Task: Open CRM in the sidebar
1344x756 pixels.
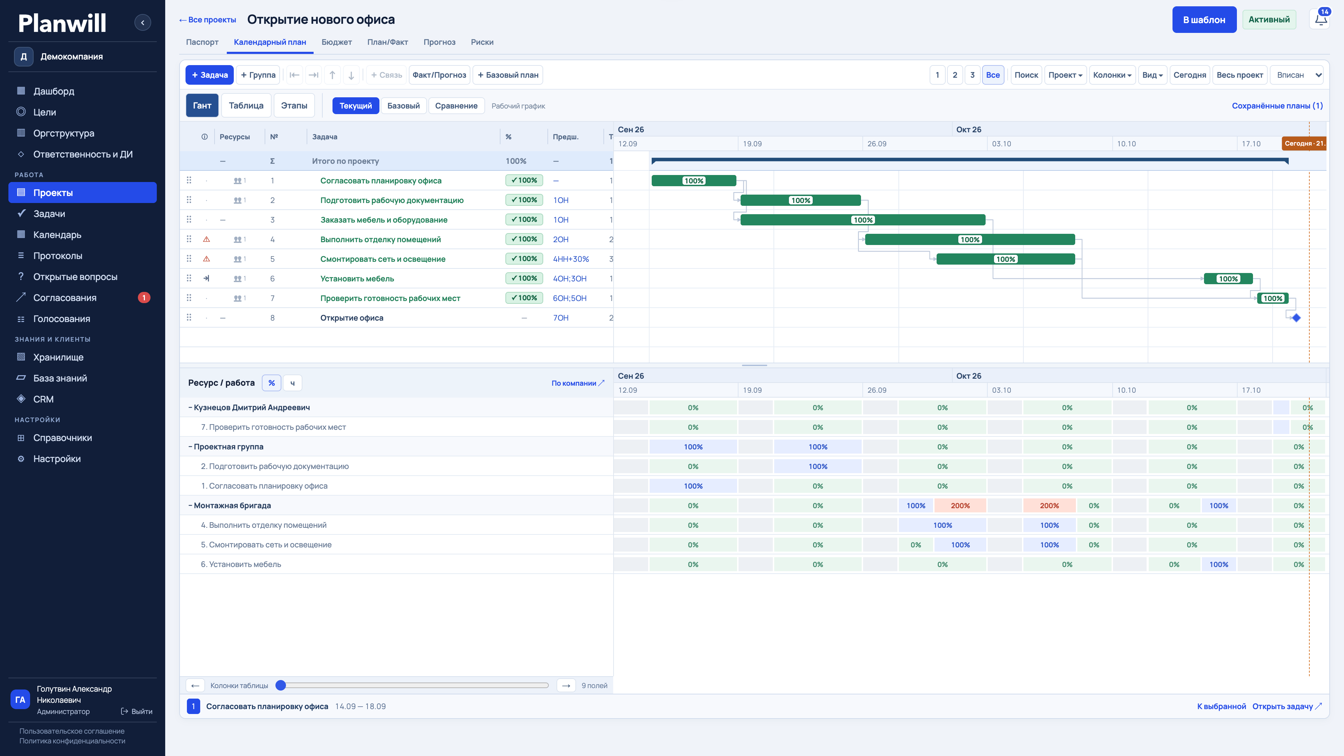Action: (x=83, y=399)
